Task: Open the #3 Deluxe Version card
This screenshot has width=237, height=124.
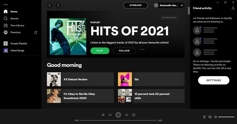Action: coord(80,79)
